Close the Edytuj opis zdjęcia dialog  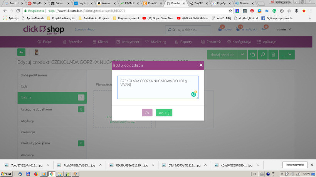tap(201, 65)
